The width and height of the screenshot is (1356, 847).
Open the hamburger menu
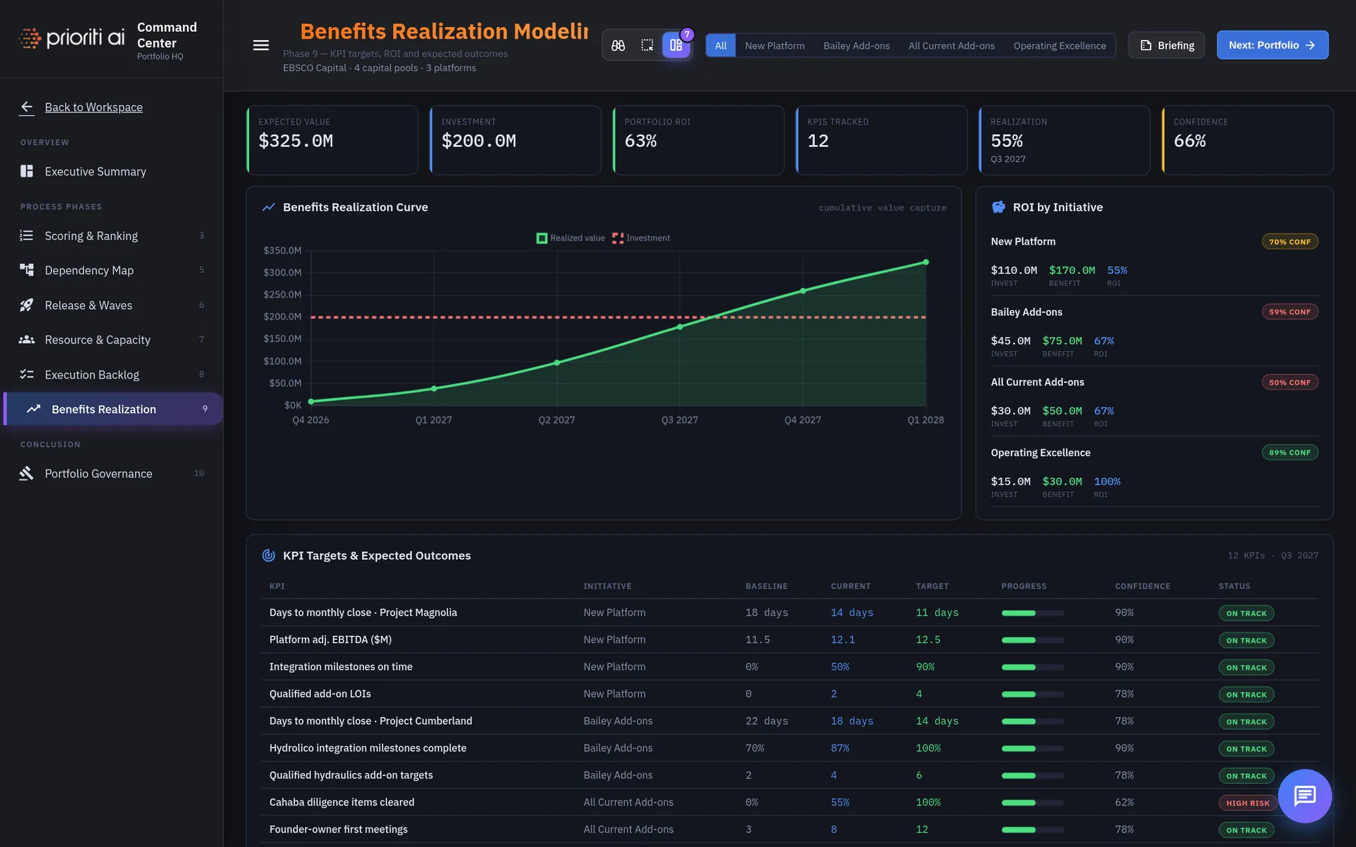261,45
